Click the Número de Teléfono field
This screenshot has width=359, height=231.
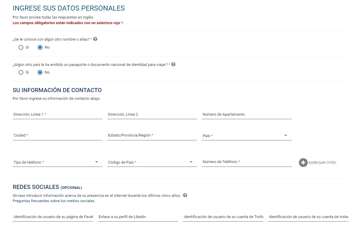point(246,162)
